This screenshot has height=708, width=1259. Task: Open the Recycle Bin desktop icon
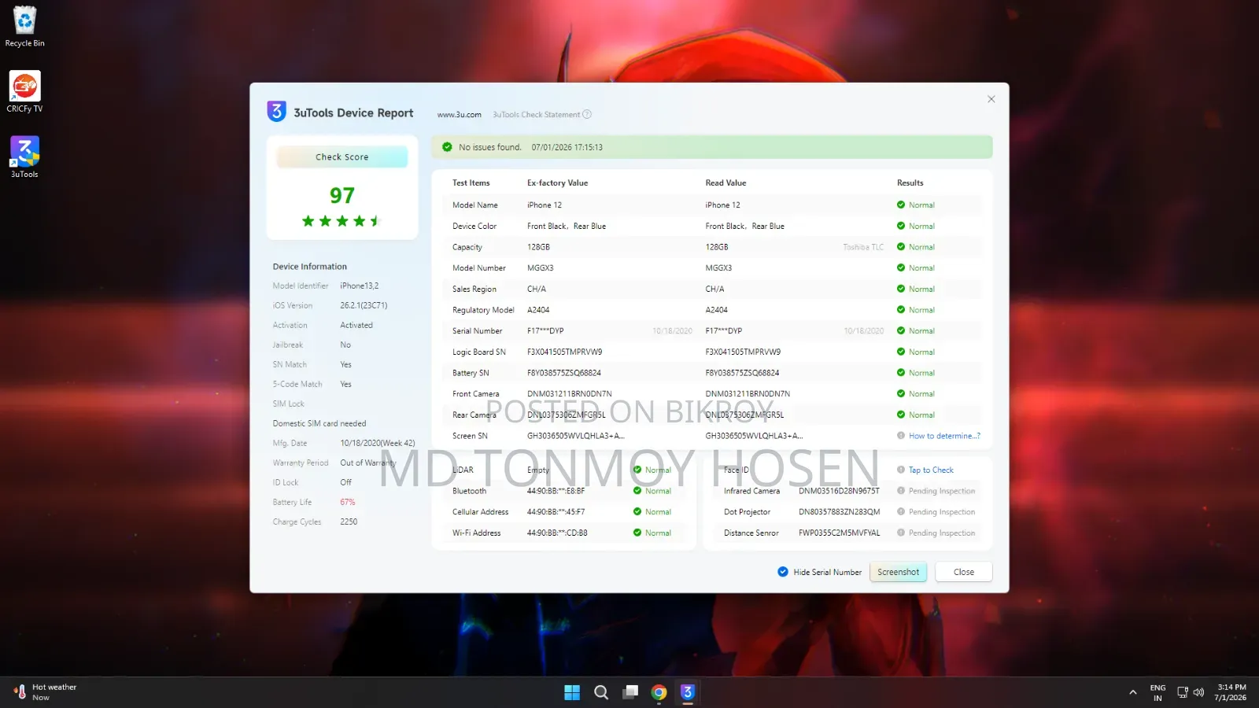point(24,27)
